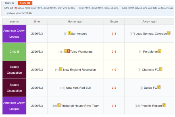Click New England Revolution yellow card 3 icon

tap(61, 69)
